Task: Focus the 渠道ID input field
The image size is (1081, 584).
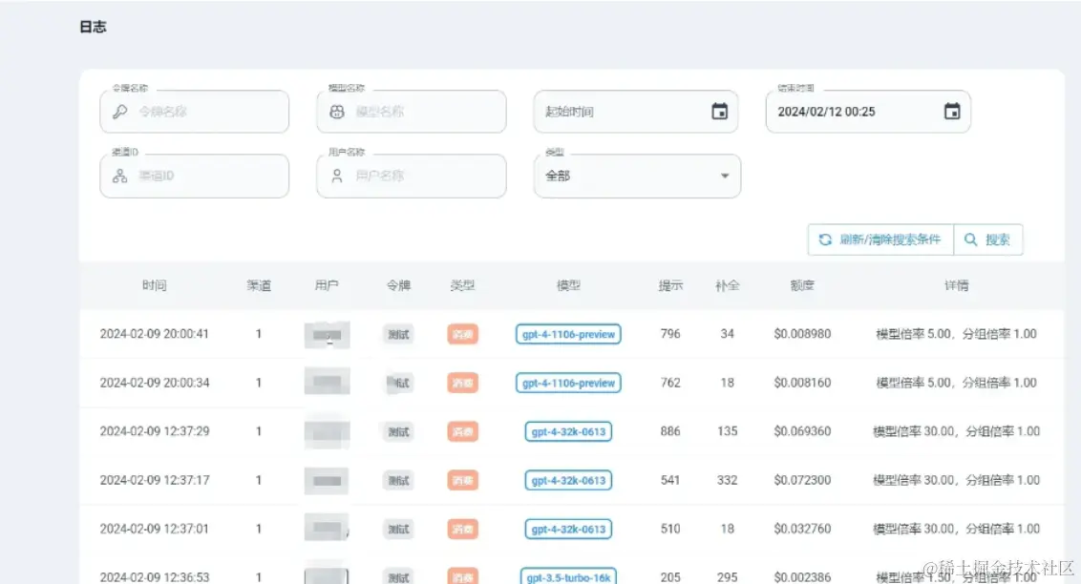Action: 195,177
